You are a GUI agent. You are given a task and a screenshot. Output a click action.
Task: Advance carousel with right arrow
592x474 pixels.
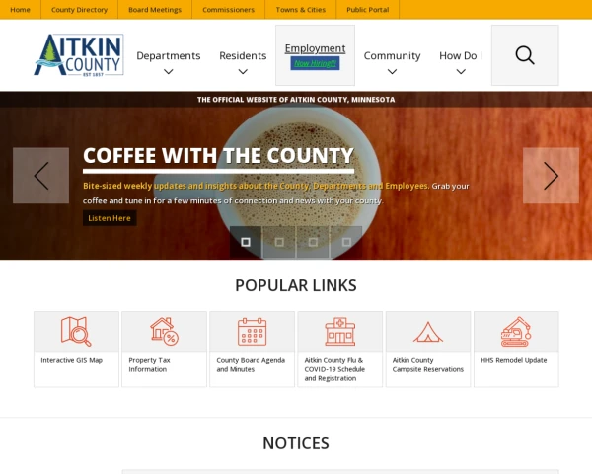551,176
